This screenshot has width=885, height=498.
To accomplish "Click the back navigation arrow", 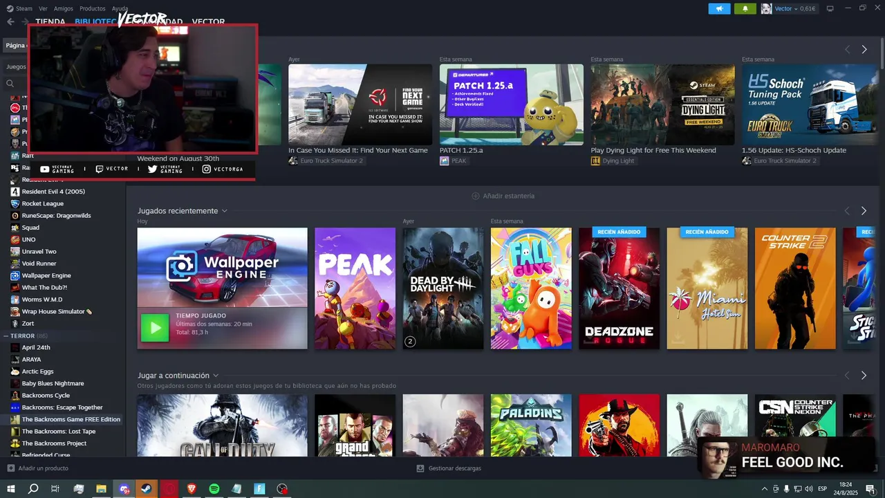I will pos(10,21).
